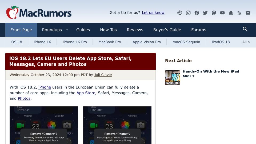The height and width of the screenshot is (144, 256).
Task: Select iPhone 16 topic link
Action: point(42,42)
